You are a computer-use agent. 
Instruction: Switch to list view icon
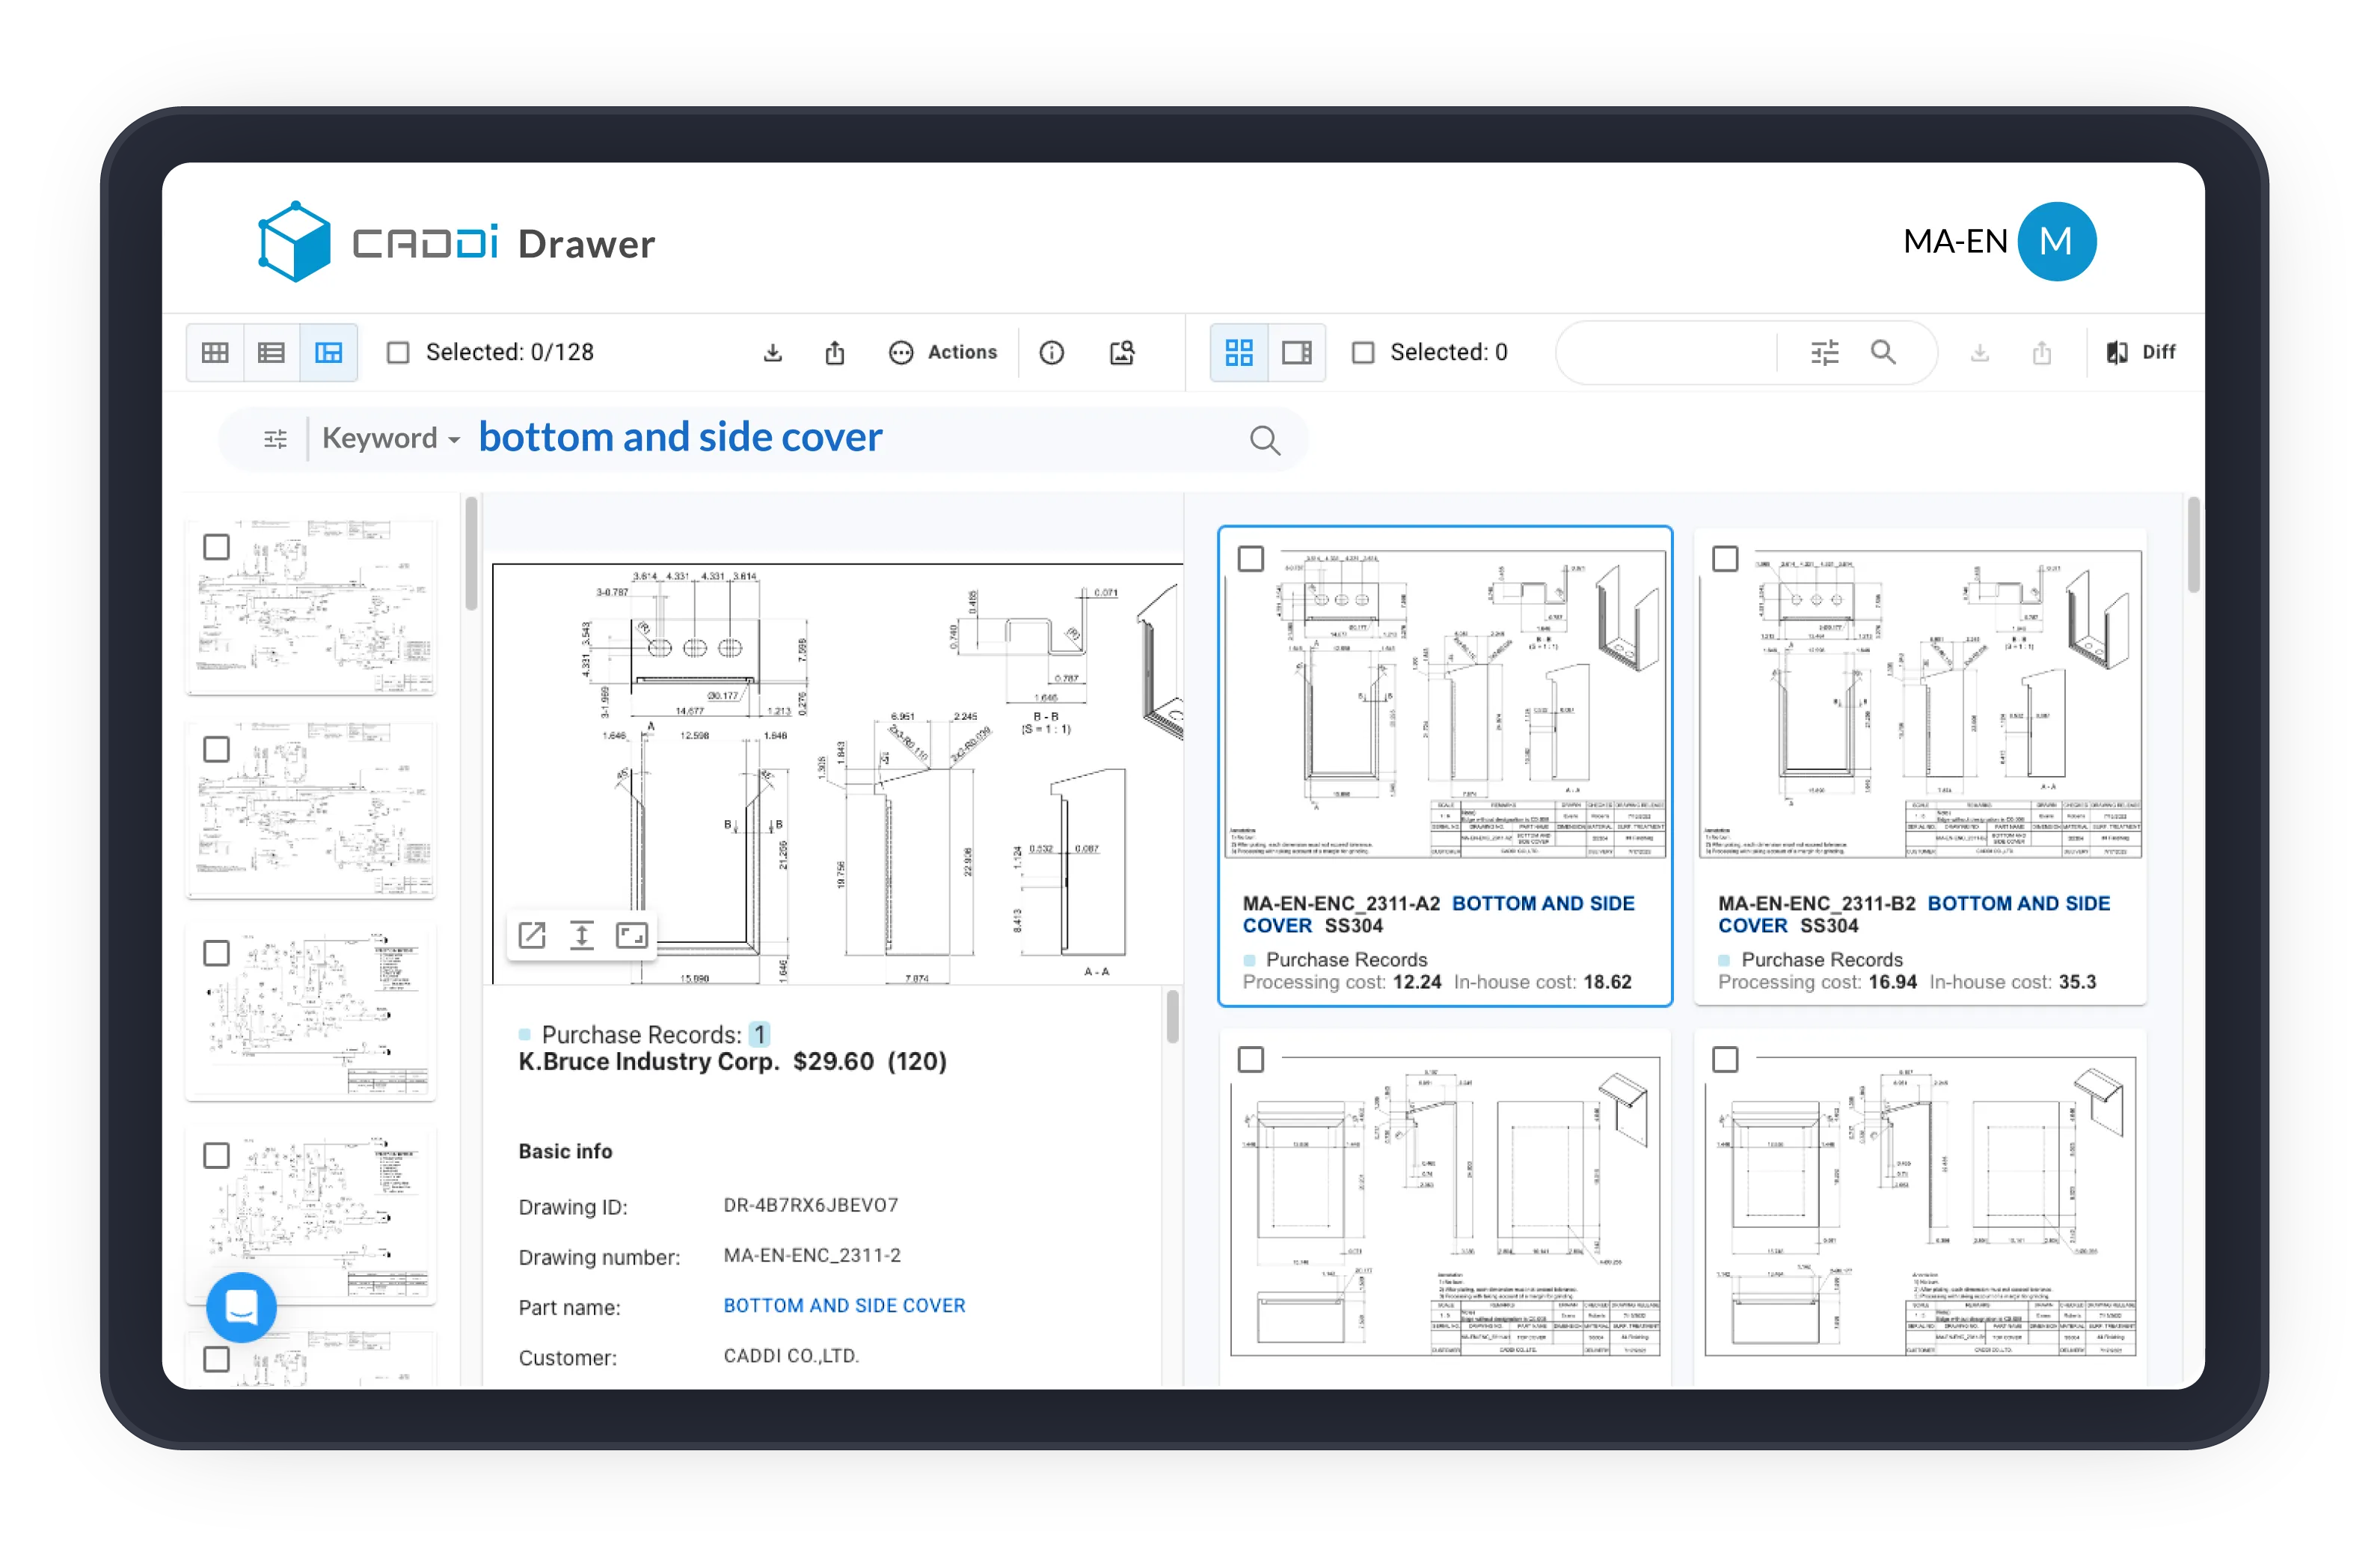click(x=271, y=352)
